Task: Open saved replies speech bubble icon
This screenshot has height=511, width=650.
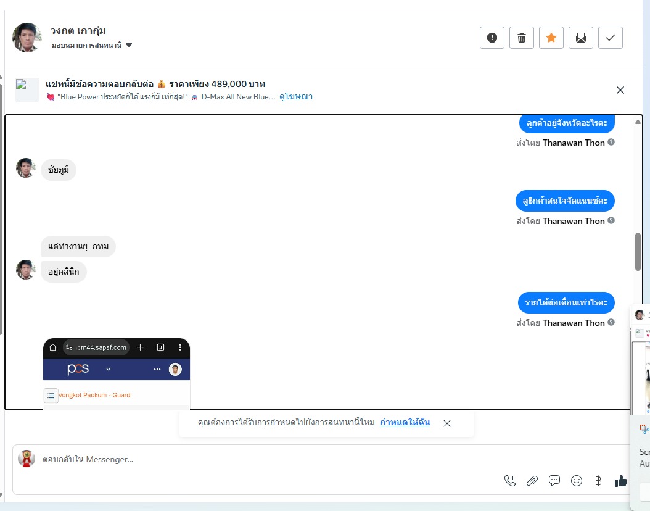Action: (x=554, y=481)
